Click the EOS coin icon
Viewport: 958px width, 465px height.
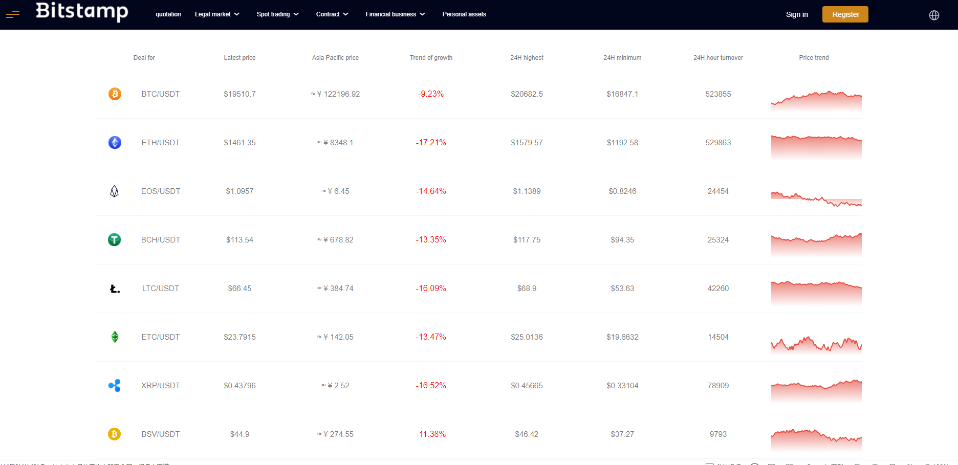115,191
